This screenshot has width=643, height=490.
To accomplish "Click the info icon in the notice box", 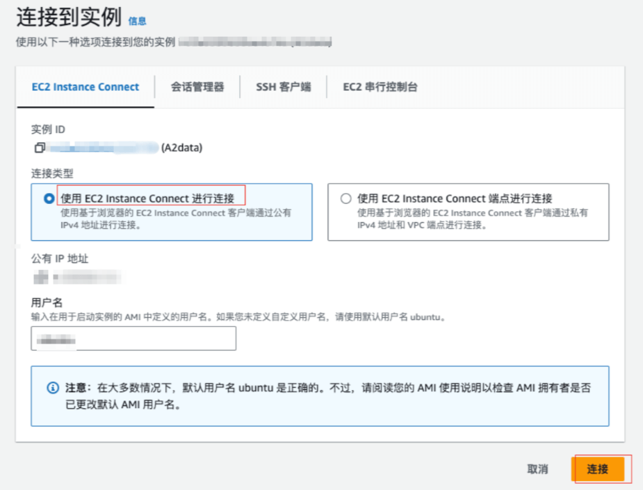I will 53,387.
